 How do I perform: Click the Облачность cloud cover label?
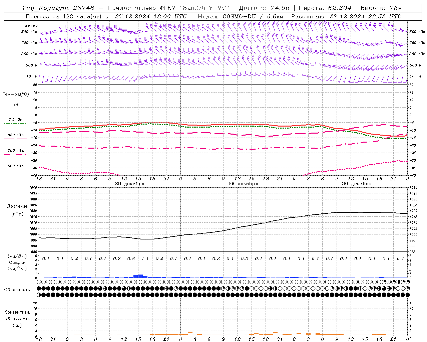(x=17, y=290)
